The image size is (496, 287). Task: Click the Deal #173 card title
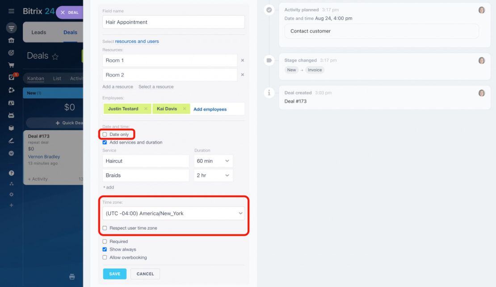click(x=38, y=136)
